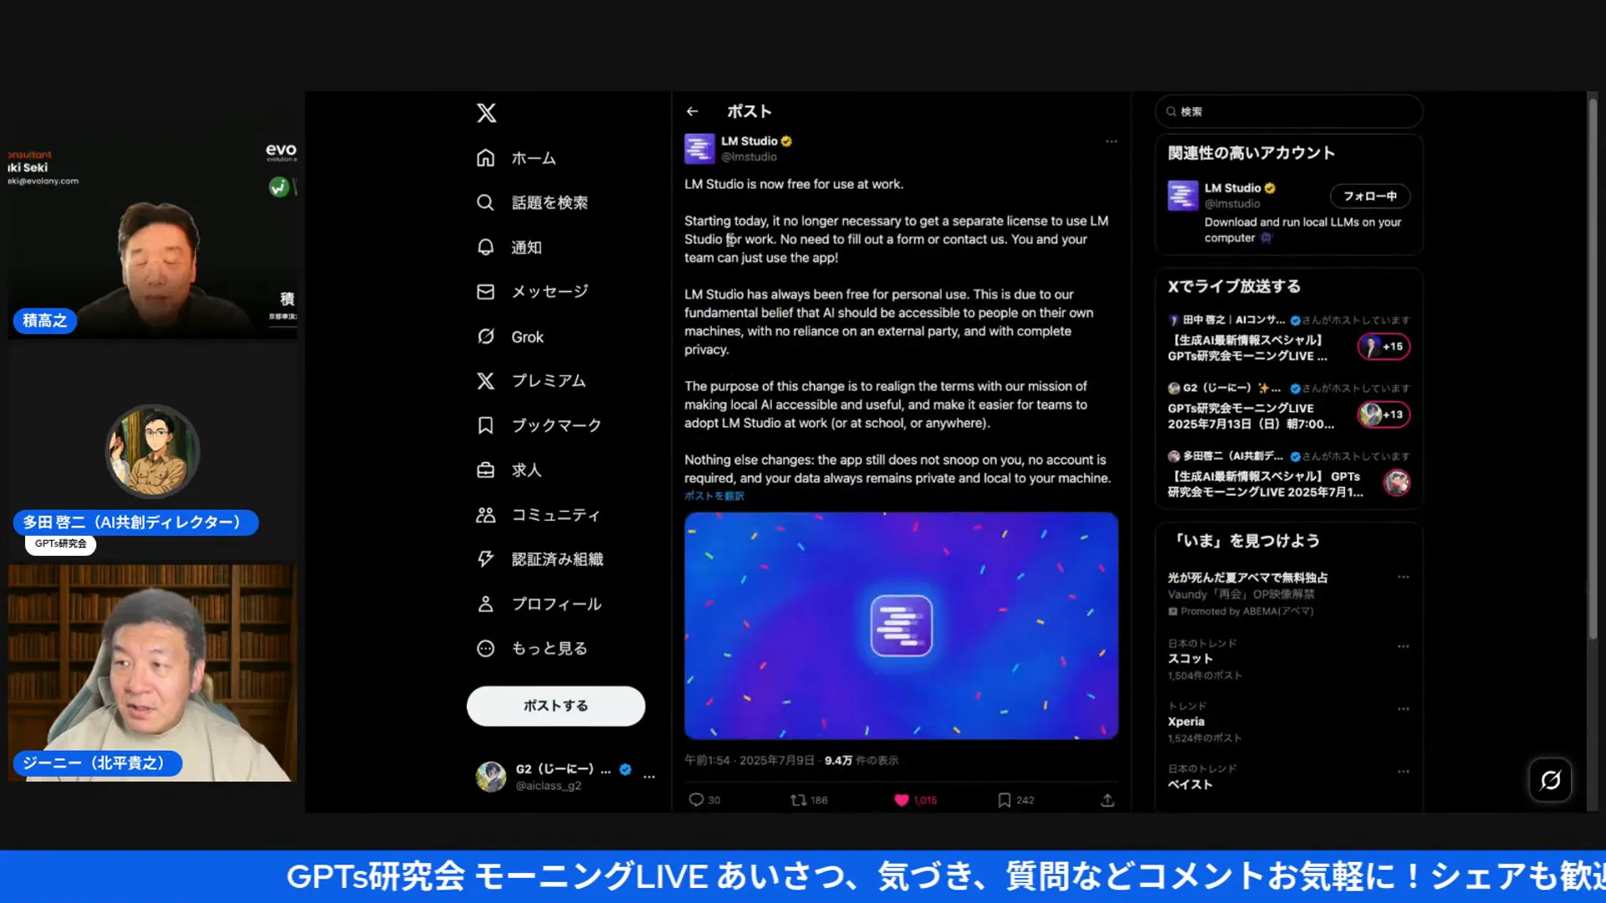The image size is (1606, 903).
Task: Click the verified badge next to LM Studio post name
Action: pyautogui.click(x=786, y=141)
